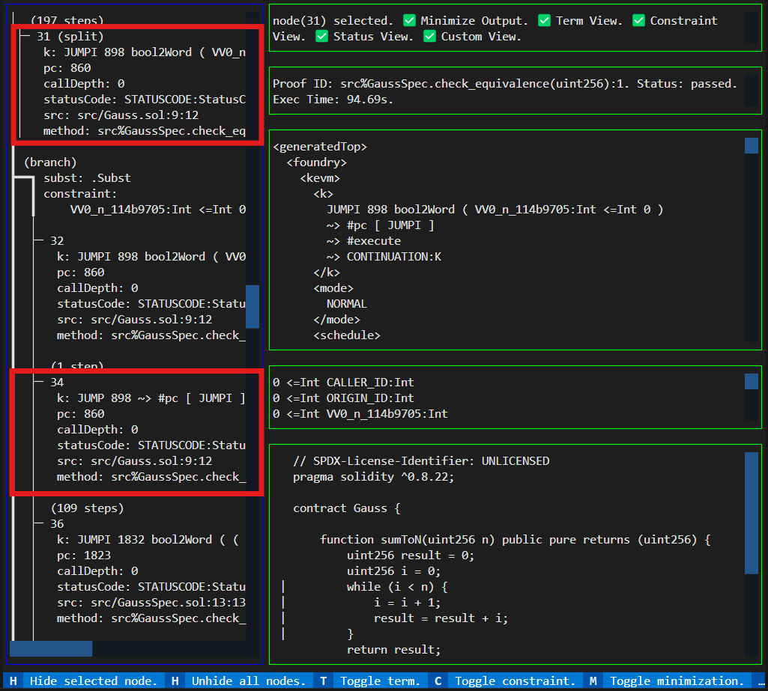The image size is (768, 691).
Task: Click the M key hint in footer
Action: click(593, 681)
